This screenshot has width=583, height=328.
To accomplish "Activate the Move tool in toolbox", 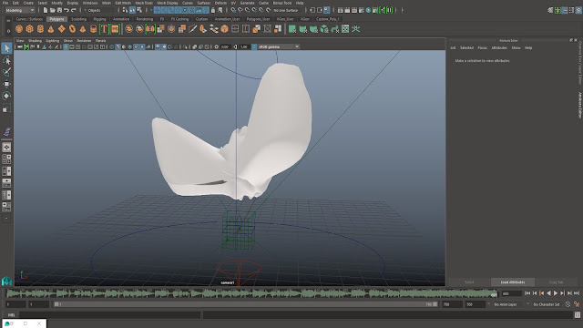I will tap(6, 84).
